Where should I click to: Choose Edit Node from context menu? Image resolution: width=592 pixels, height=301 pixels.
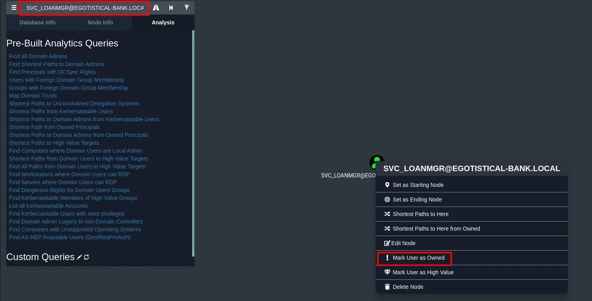[x=472, y=243]
